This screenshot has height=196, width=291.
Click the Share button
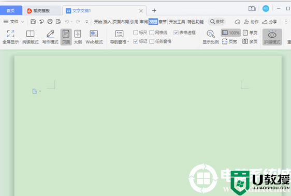270,22
